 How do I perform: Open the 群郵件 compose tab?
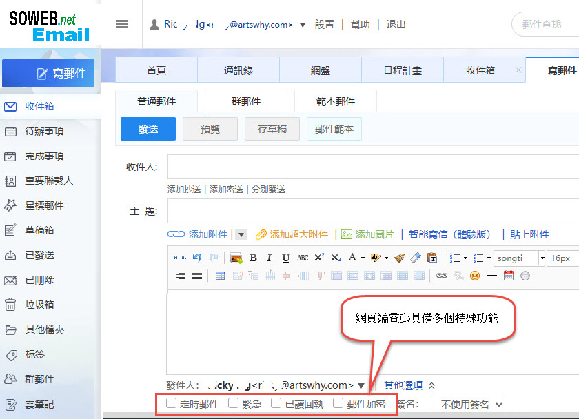245,100
